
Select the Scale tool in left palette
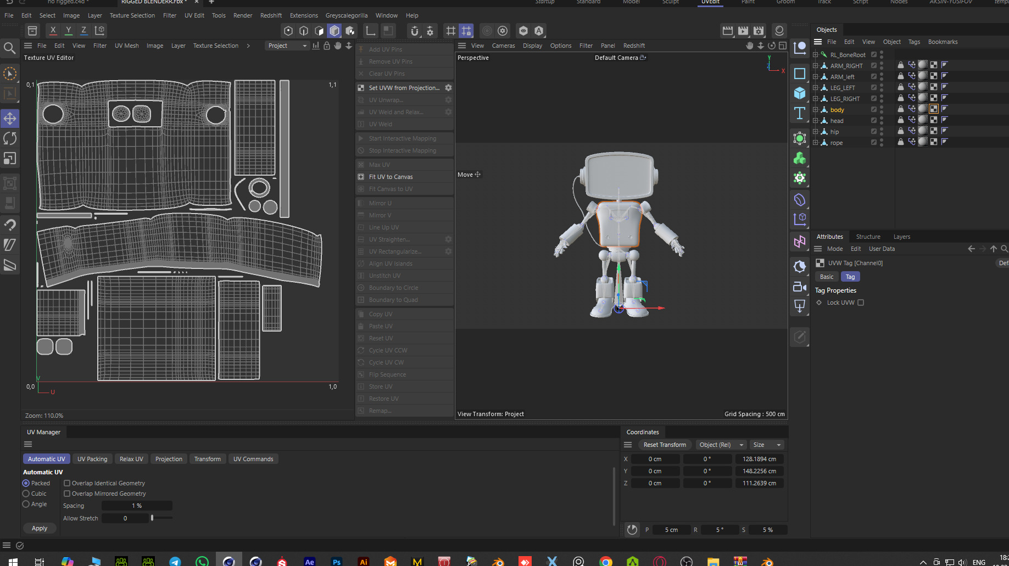tap(10, 159)
